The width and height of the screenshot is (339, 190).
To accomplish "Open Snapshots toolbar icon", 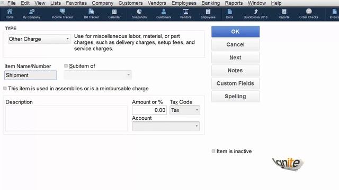I will [x=139, y=14].
